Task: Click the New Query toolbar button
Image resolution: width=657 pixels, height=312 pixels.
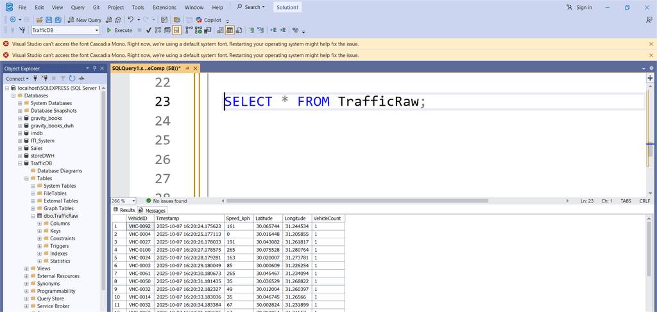Action: (x=85, y=20)
